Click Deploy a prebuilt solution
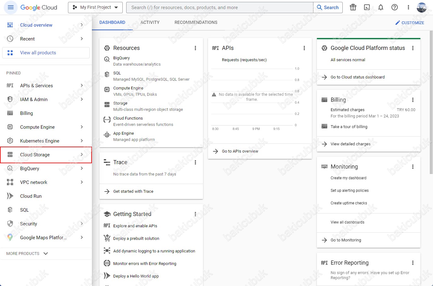Image resolution: width=433 pixels, height=286 pixels. (x=136, y=239)
